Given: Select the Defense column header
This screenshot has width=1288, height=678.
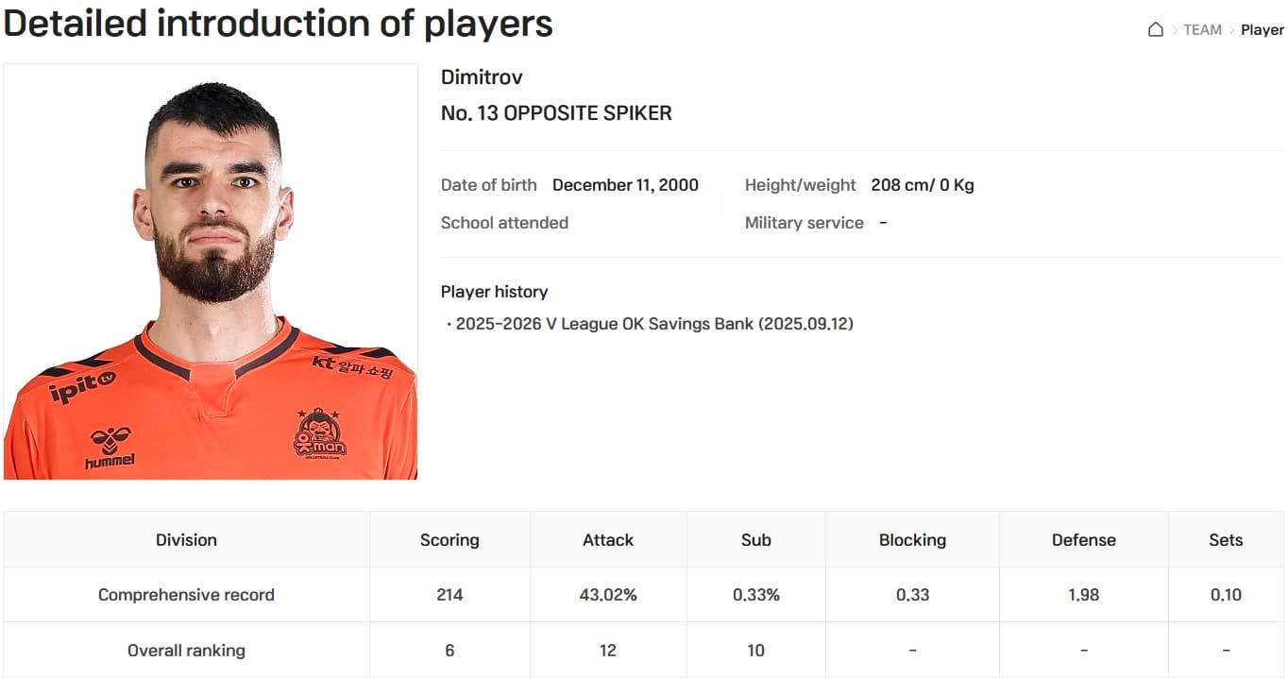Looking at the screenshot, I should click(x=1083, y=540).
